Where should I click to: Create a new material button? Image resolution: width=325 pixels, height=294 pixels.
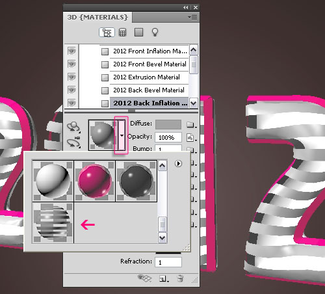[164, 278]
